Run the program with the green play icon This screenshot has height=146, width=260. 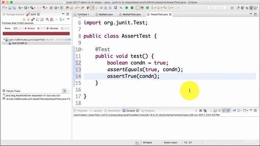26,8
